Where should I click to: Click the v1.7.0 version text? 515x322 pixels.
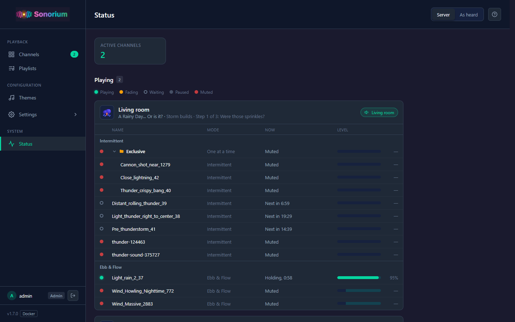[x=13, y=314]
